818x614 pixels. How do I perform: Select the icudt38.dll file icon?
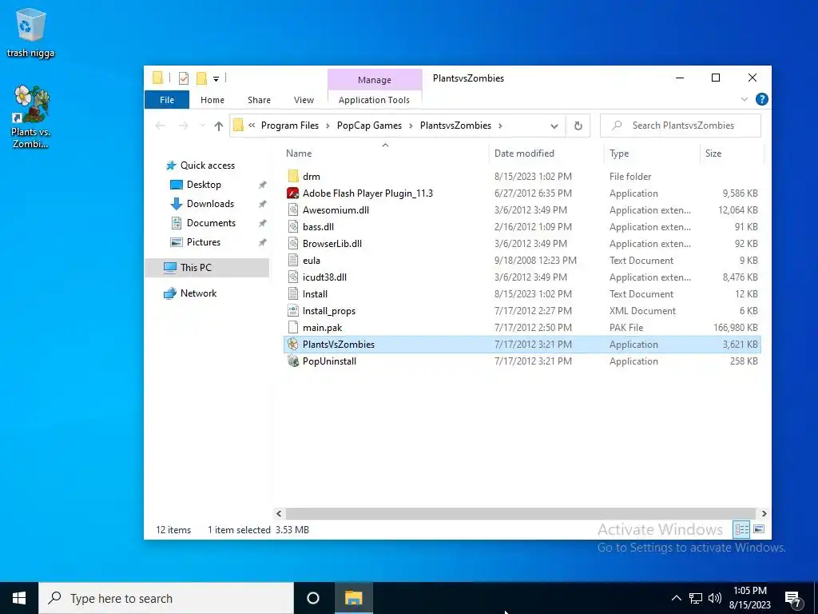pyautogui.click(x=293, y=277)
